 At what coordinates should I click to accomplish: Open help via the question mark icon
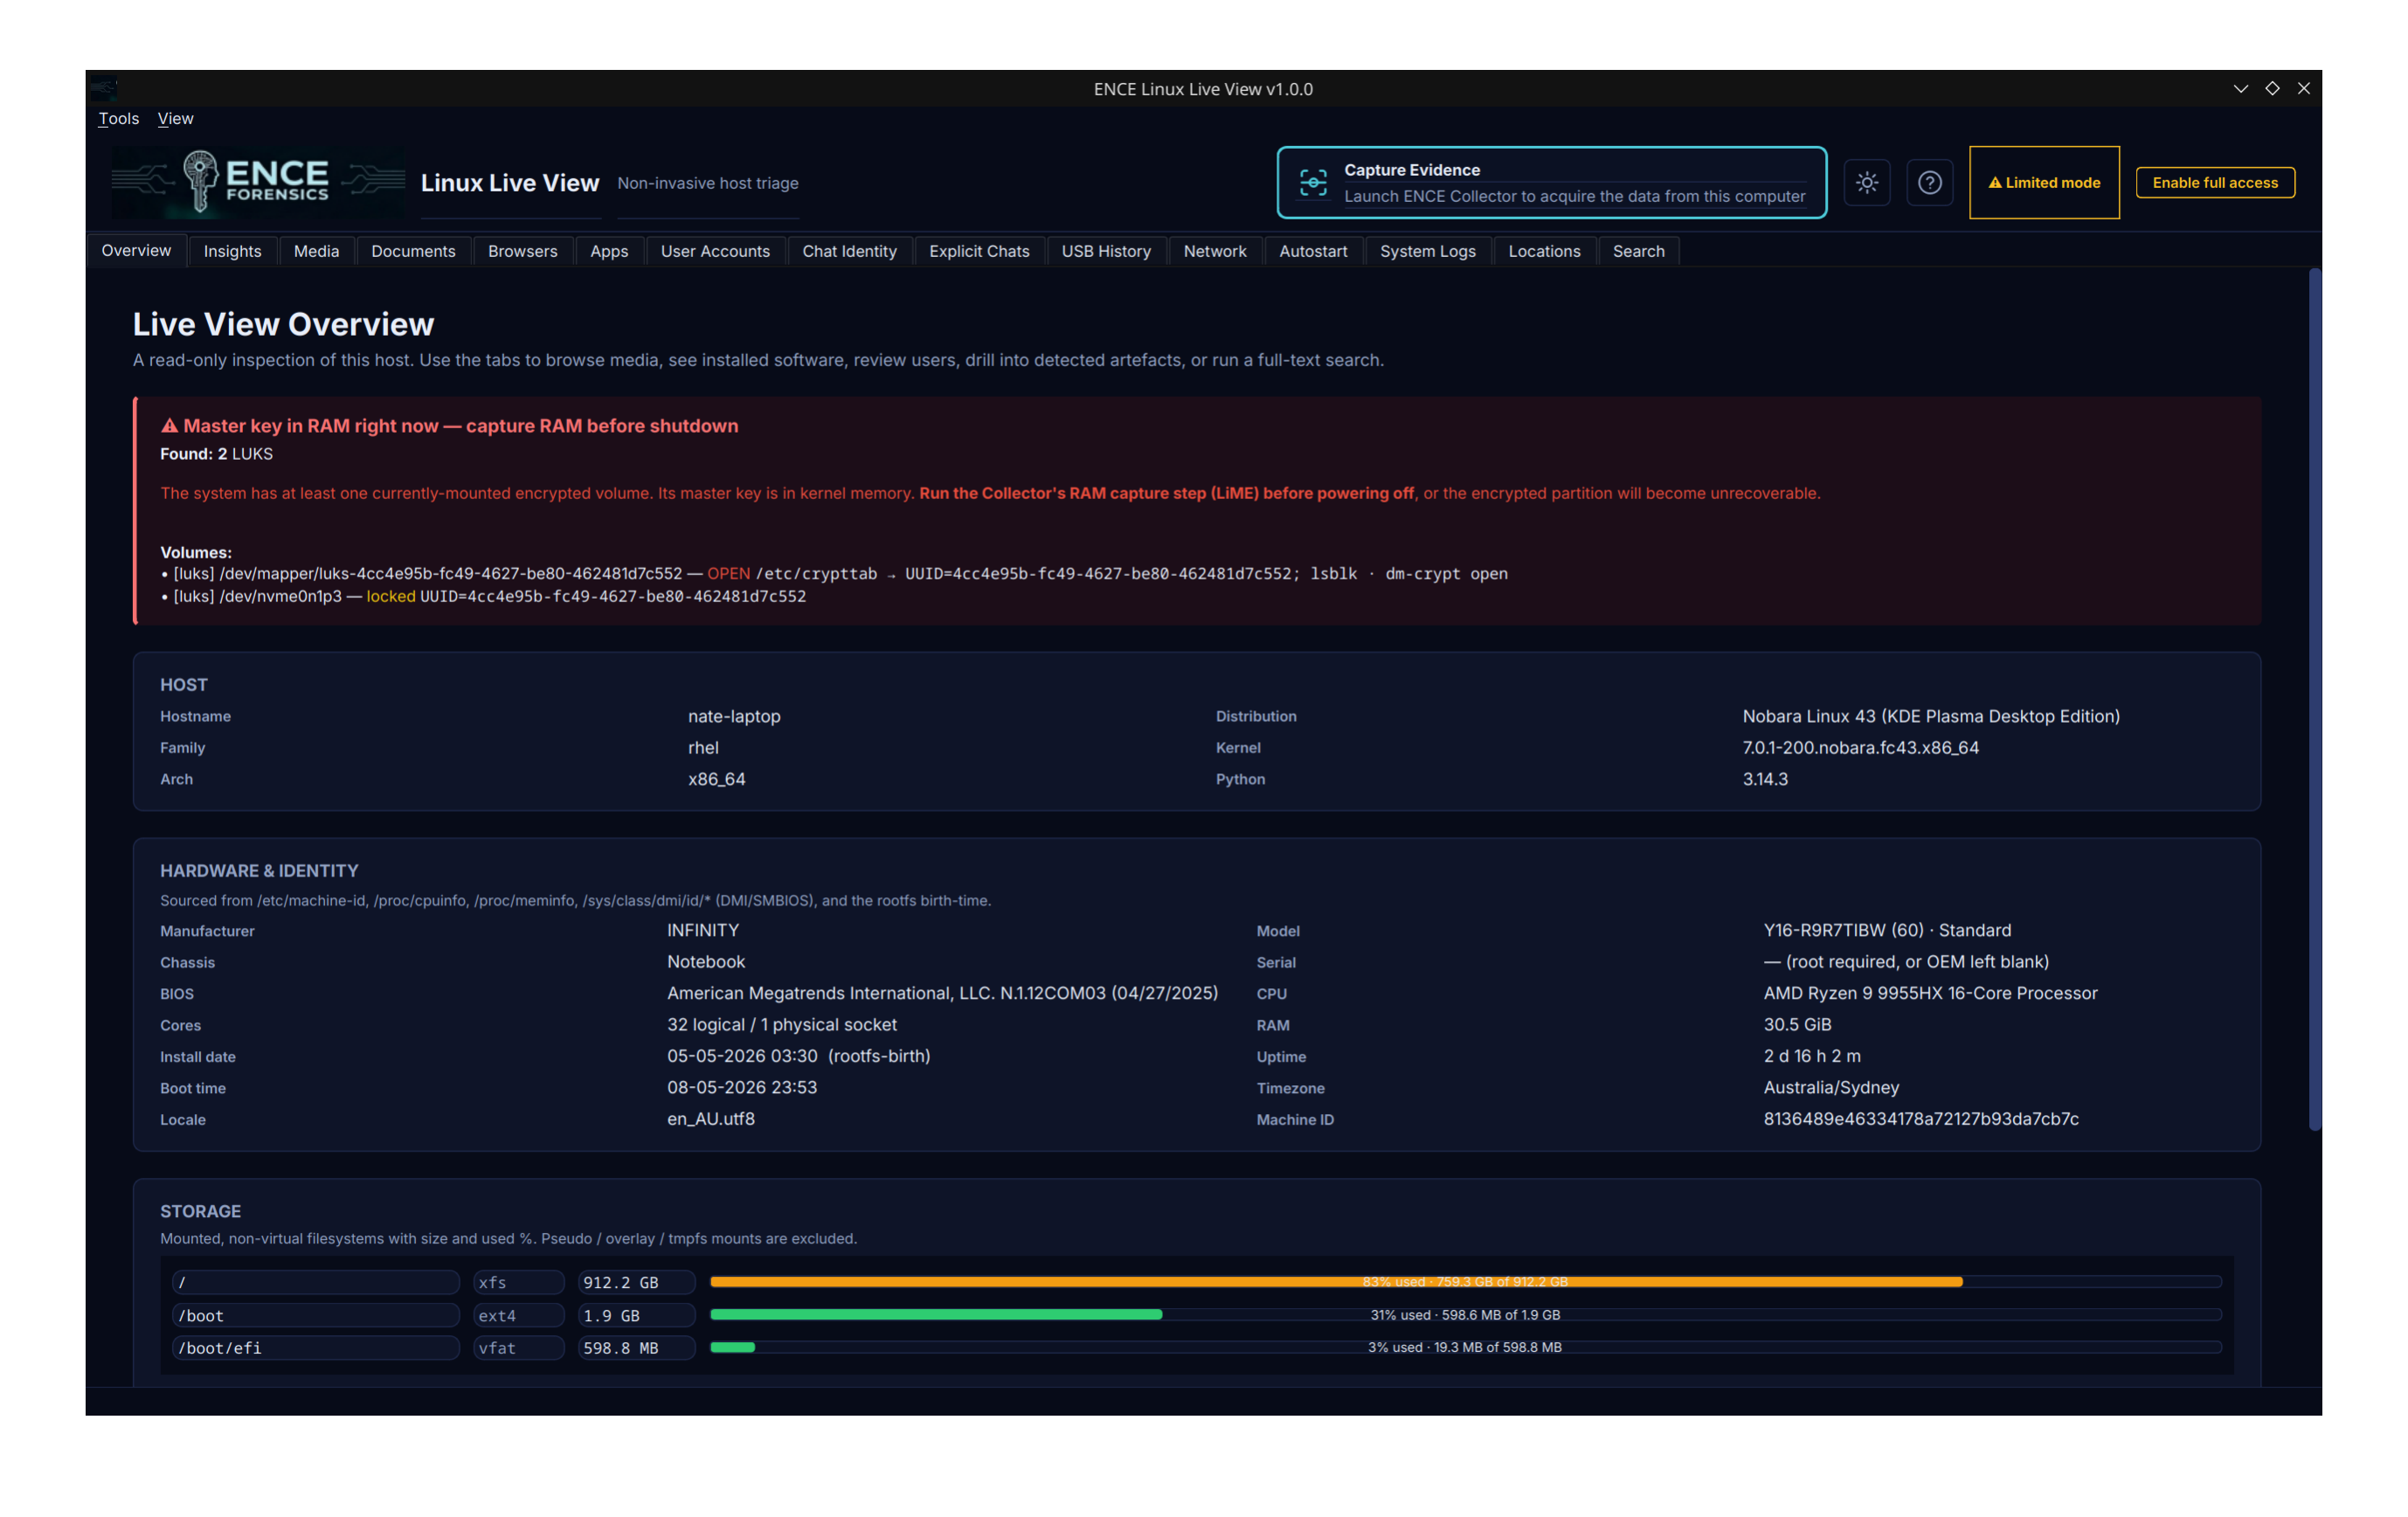(x=1930, y=183)
